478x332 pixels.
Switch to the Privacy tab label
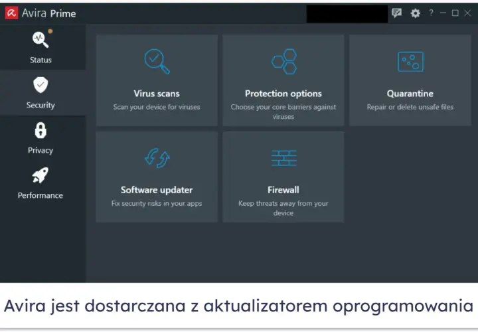[x=40, y=150]
